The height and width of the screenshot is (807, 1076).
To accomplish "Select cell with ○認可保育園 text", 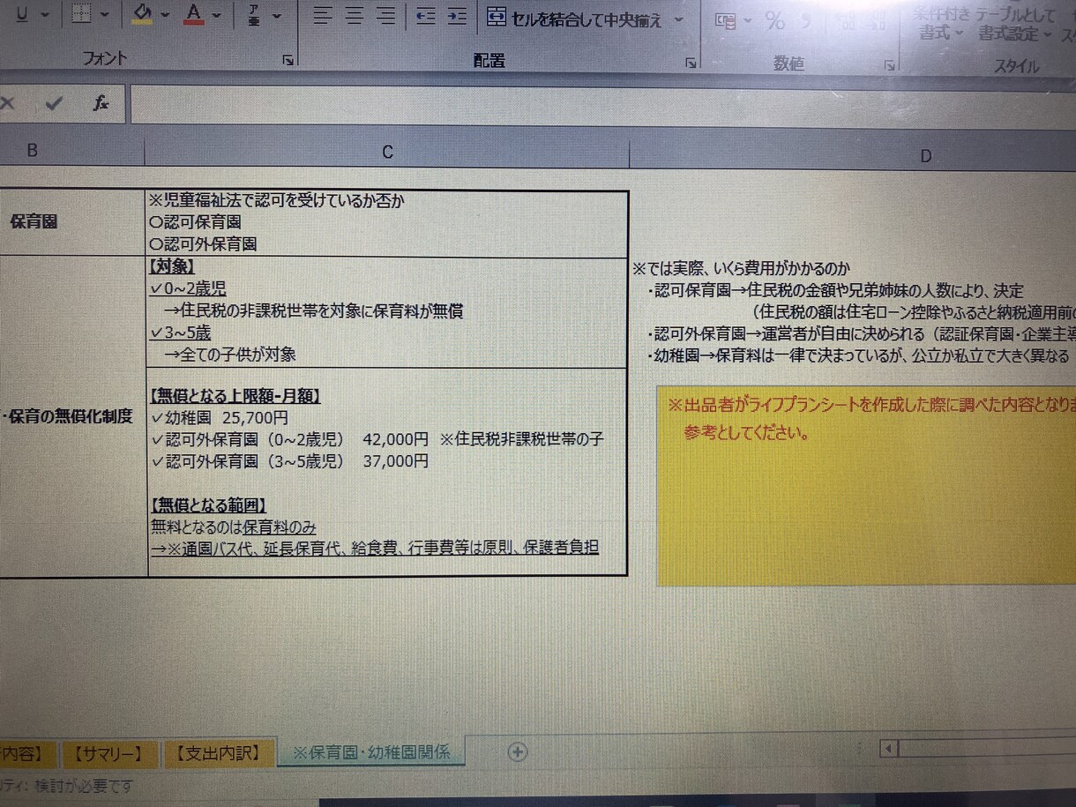I will pos(387,223).
